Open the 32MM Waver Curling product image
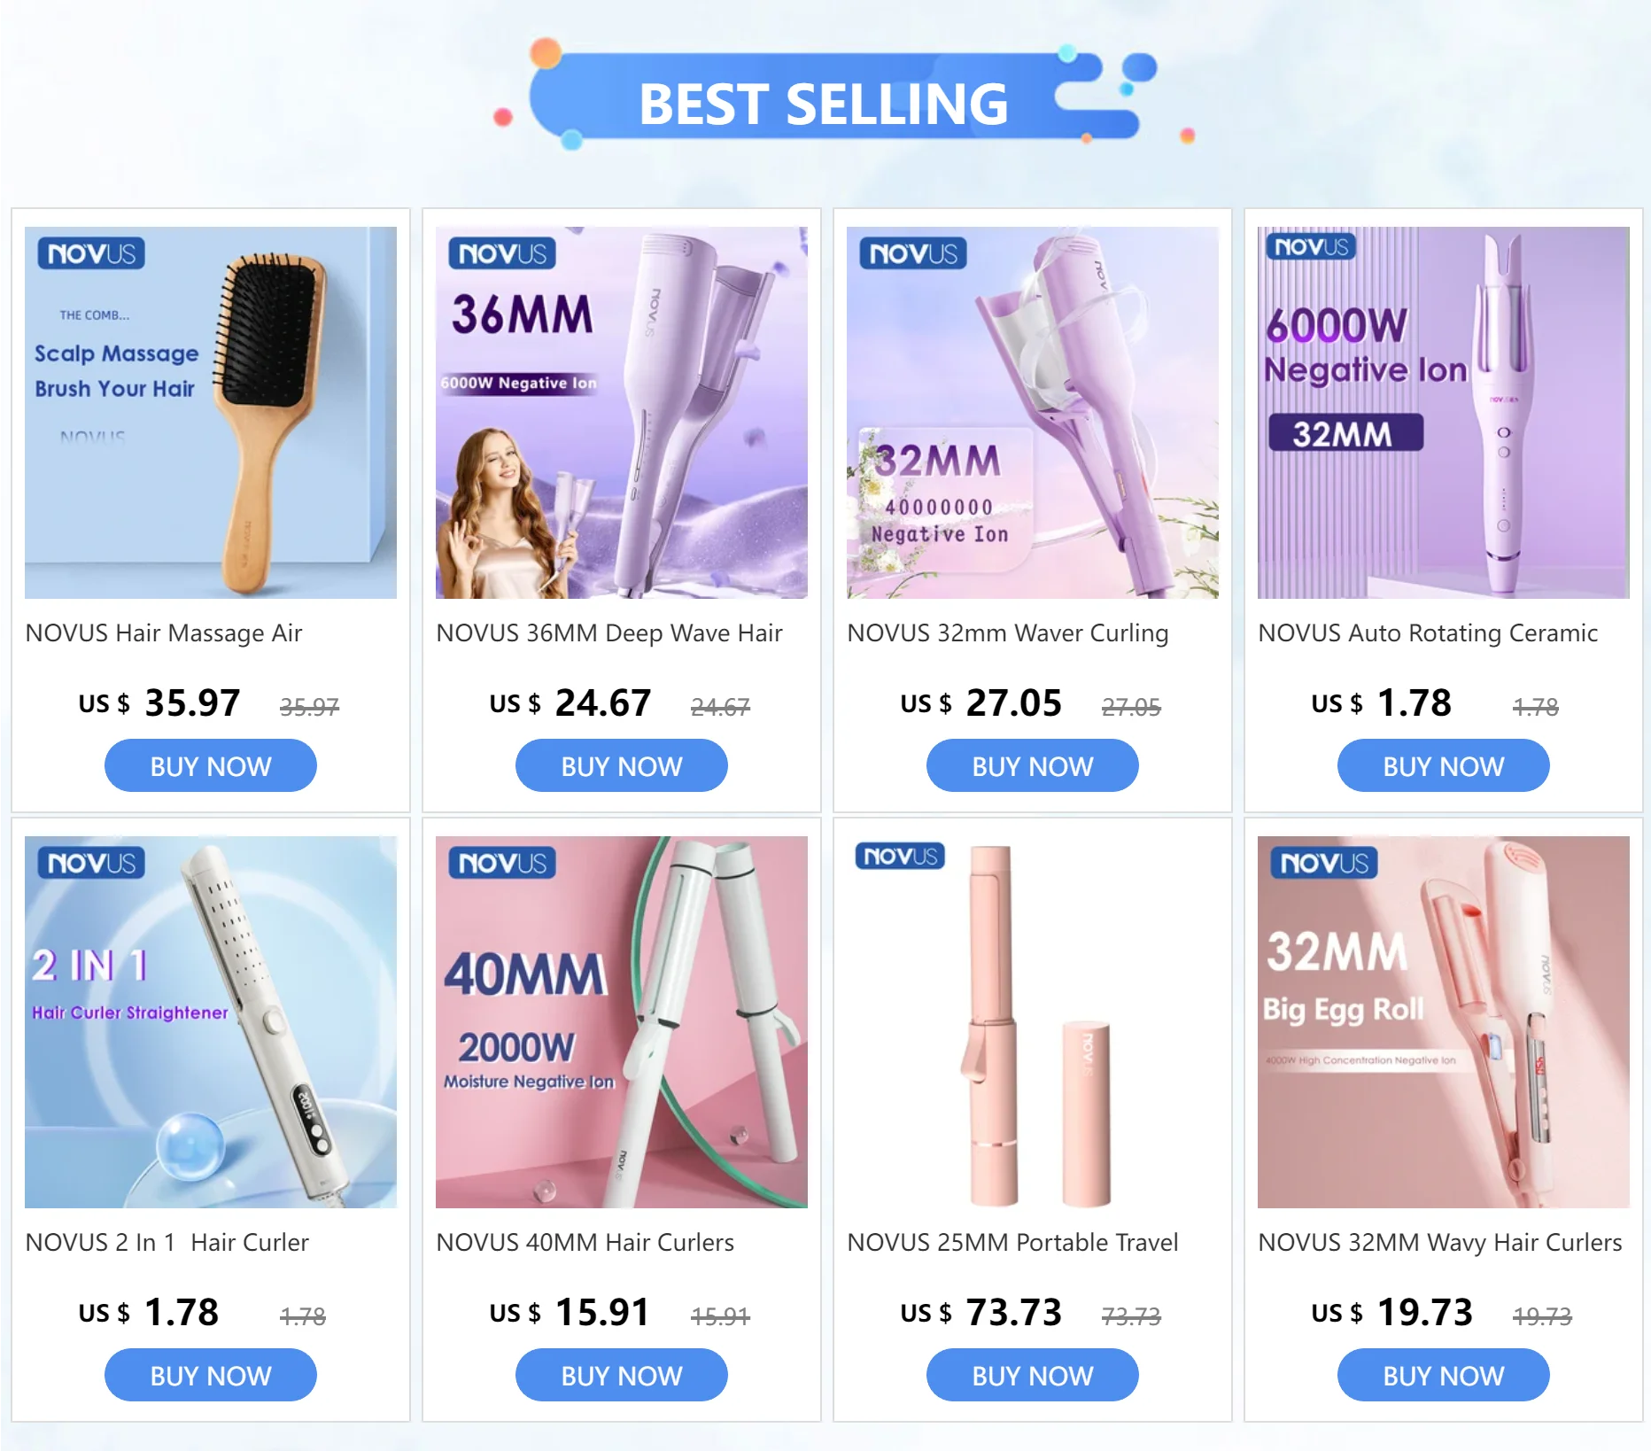Screen dimensions: 1651x1451 (1033, 413)
